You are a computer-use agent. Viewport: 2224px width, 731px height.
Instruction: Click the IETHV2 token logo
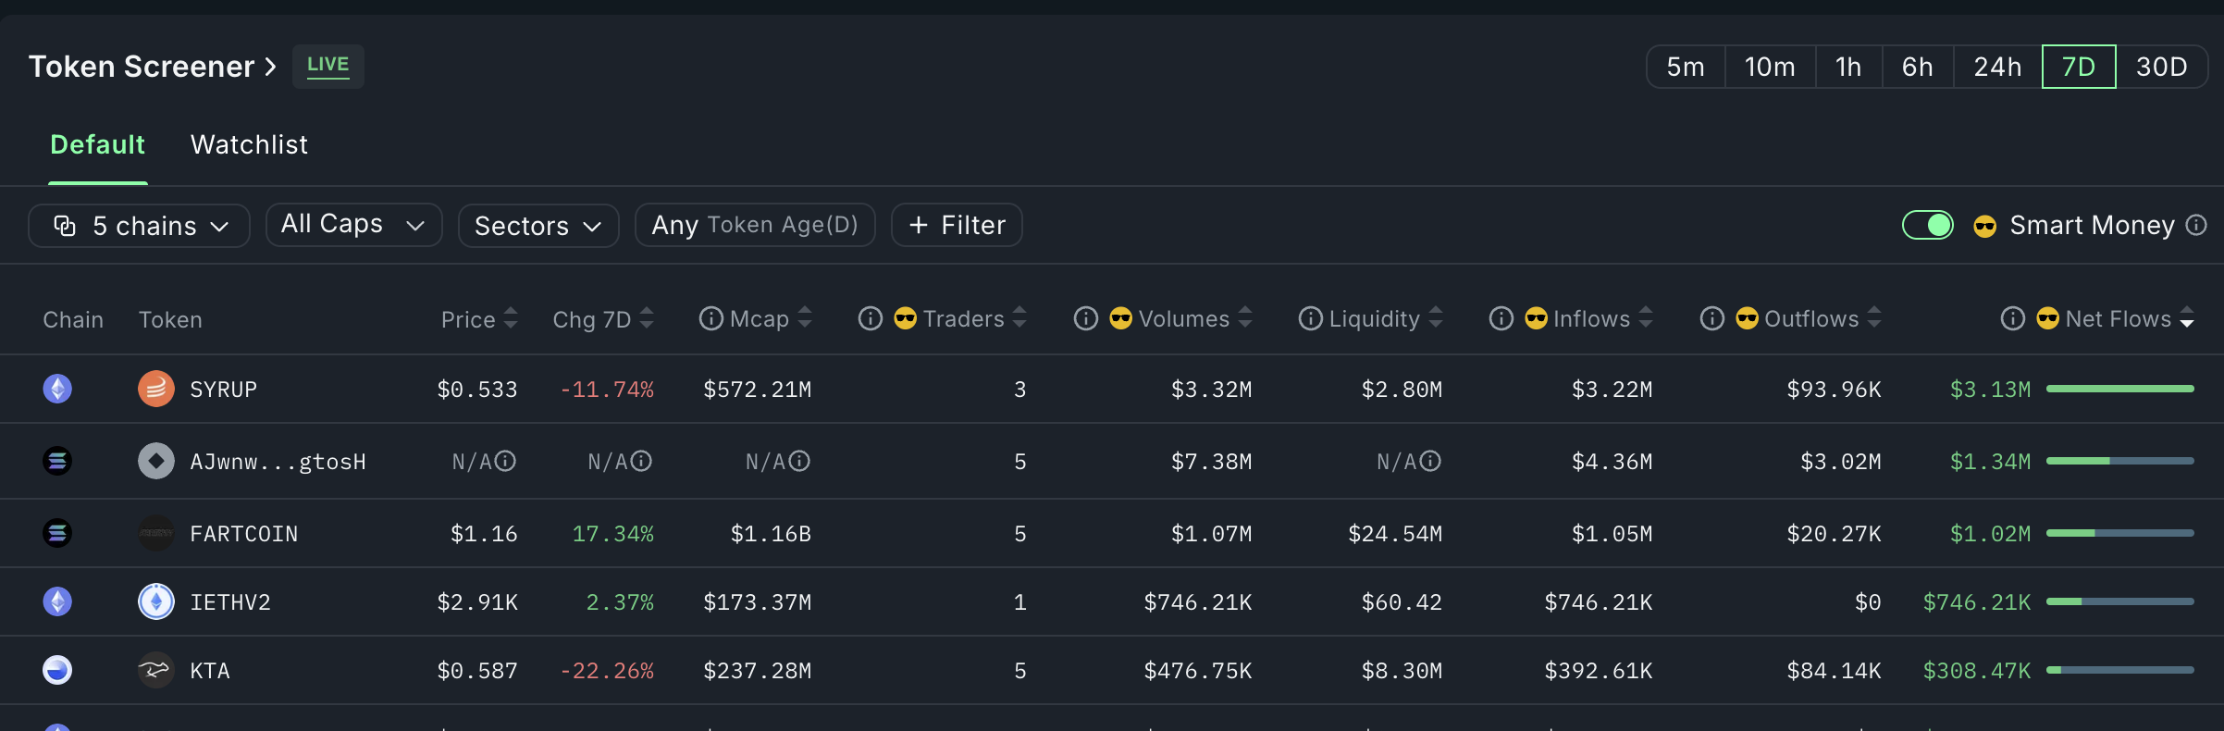(156, 601)
